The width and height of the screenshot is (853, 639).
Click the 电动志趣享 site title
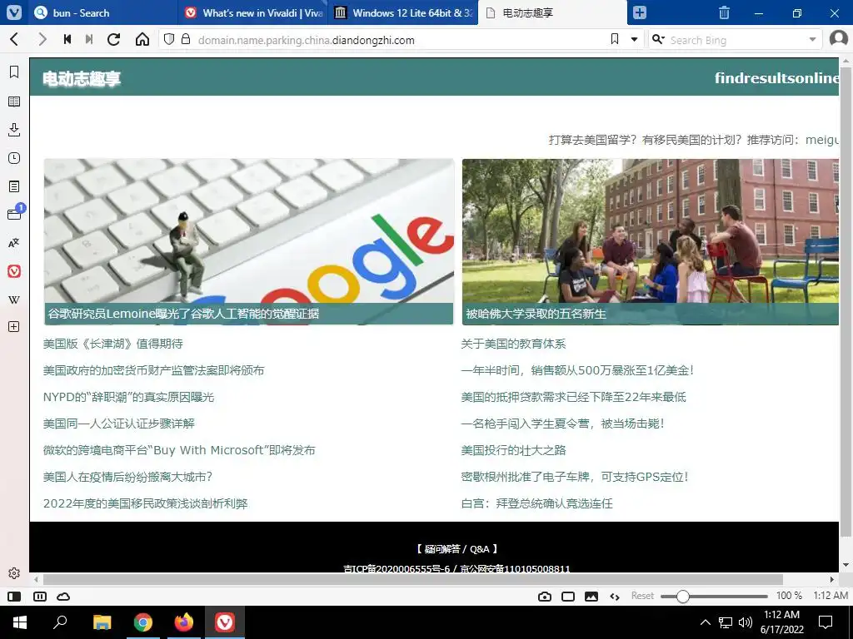pos(82,78)
